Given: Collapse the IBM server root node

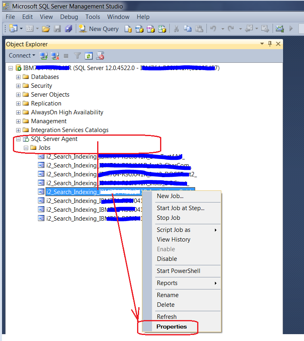Looking at the screenshot, I should click(10, 68).
